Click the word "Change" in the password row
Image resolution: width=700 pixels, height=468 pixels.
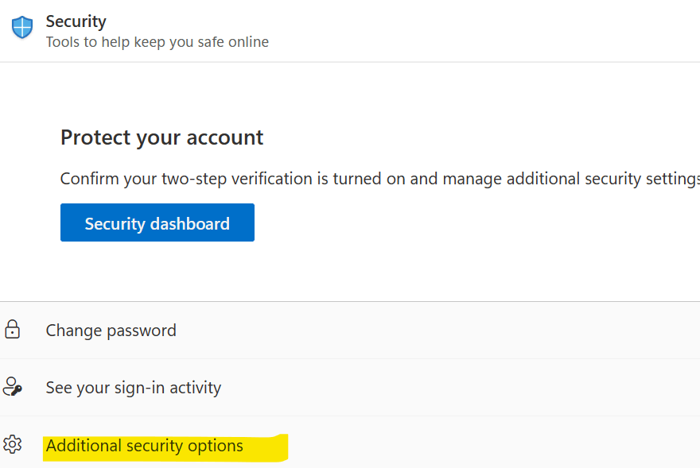click(74, 331)
